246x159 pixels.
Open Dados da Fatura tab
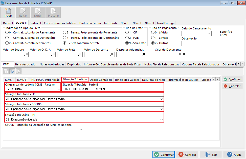click(90, 23)
